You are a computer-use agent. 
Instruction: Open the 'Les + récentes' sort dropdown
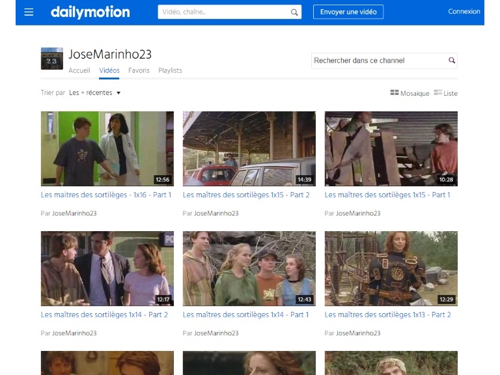(94, 93)
